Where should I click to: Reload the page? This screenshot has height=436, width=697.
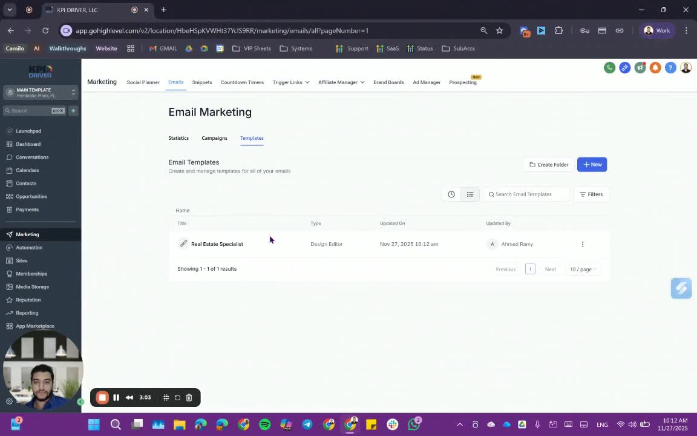click(45, 31)
